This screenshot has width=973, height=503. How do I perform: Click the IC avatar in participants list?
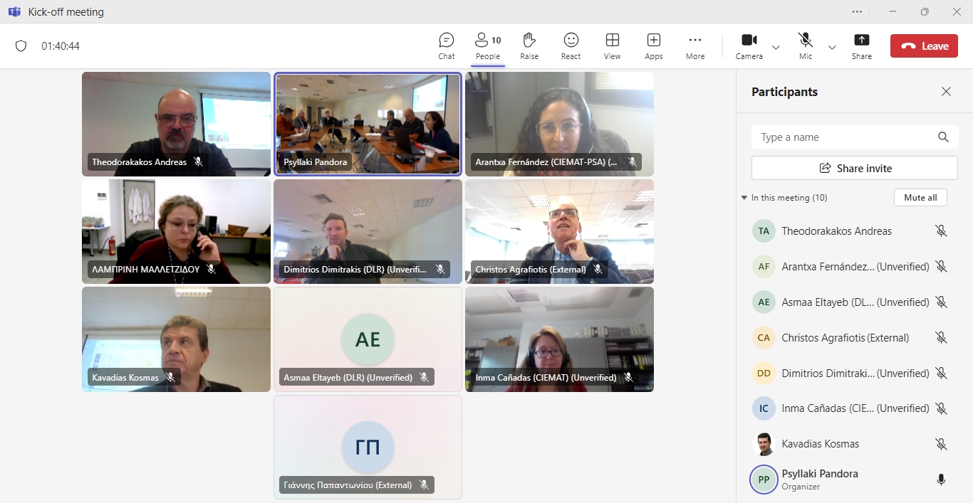pyautogui.click(x=764, y=408)
